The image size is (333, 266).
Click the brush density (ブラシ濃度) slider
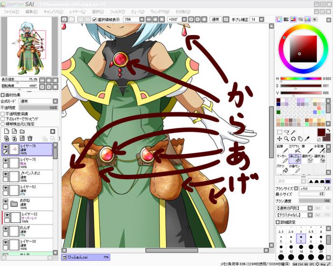pos(315,201)
